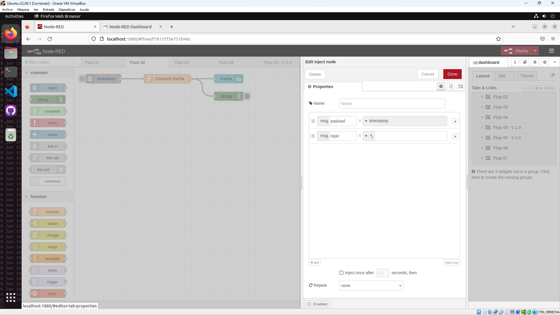
Task: Click the node Name input field
Action: pyautogui.click(x=392, y=104)
